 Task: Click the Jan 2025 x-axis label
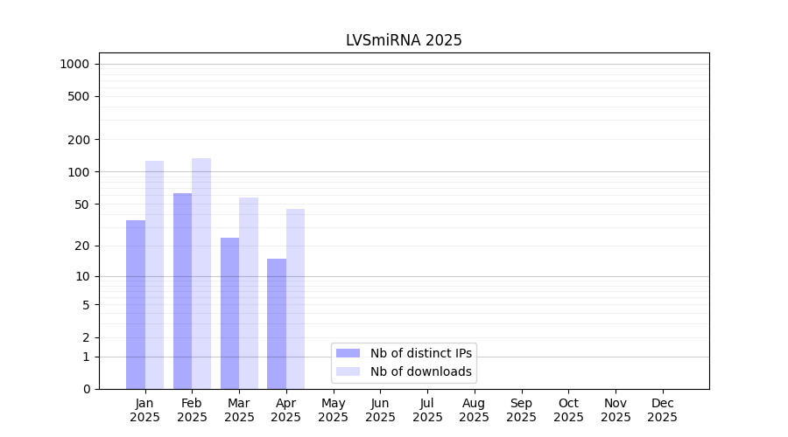tap(145, 410)
